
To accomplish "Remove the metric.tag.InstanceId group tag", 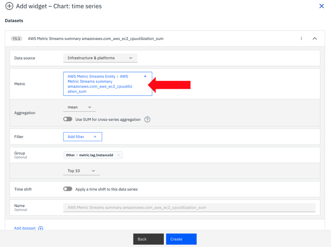I will [119, 155].
